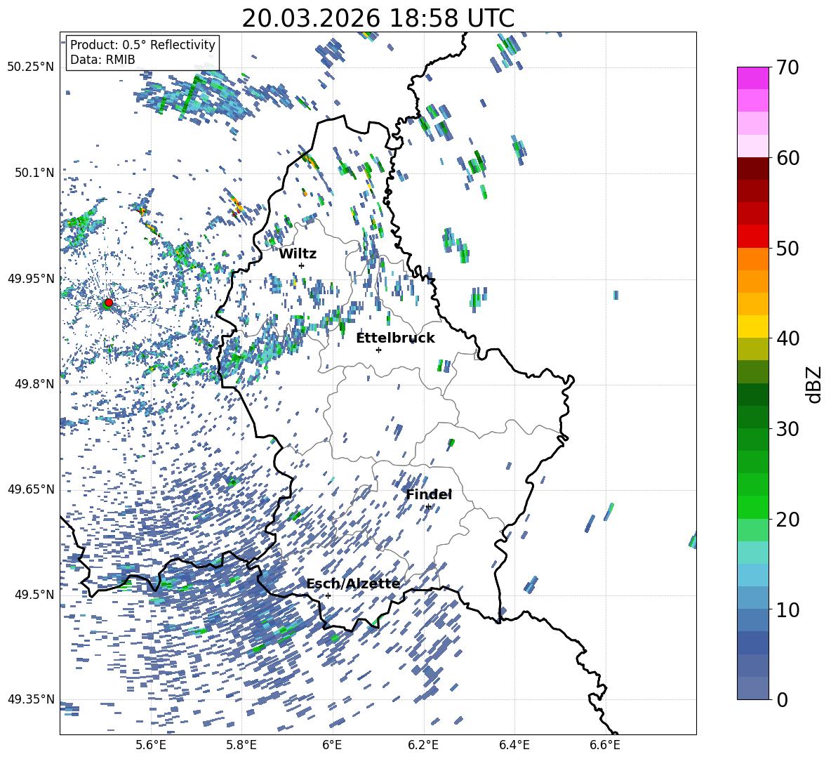Click the Esch/Alzette station cross marker
Image resolution: width=831 pixels, height=759 pixels.
(328, 595)
